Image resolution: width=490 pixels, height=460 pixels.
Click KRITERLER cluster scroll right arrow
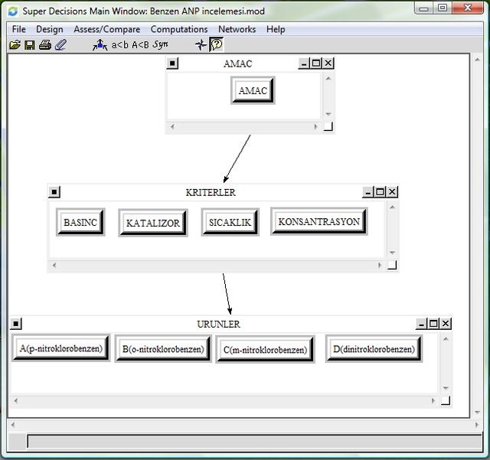click(380, 266)
